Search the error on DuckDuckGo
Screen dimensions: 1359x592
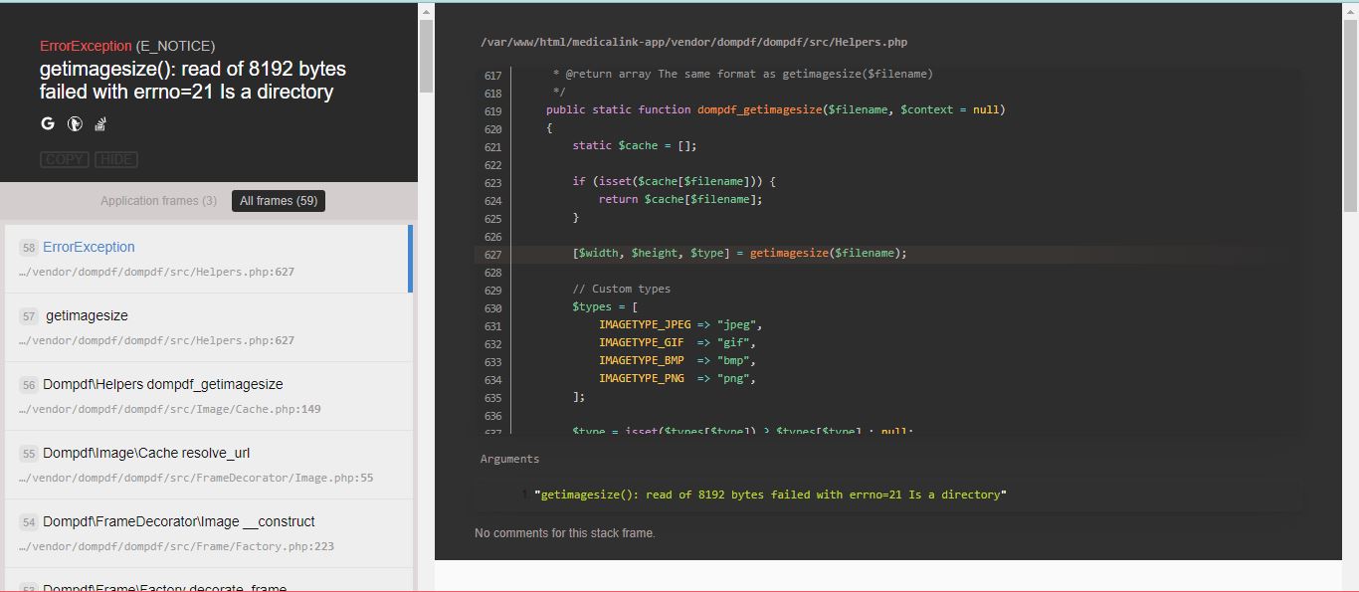75,124
